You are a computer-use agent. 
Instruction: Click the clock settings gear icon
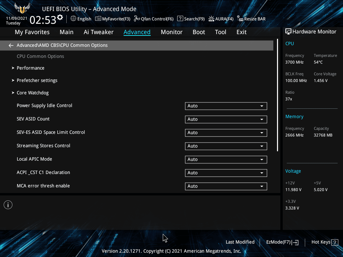60,17
